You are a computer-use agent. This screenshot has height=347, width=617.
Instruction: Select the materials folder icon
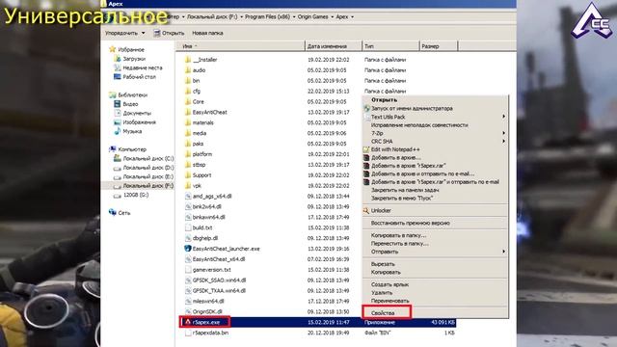click(x=188, y=122)
